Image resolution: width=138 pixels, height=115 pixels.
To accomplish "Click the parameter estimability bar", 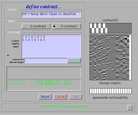I will click(110, 91).
